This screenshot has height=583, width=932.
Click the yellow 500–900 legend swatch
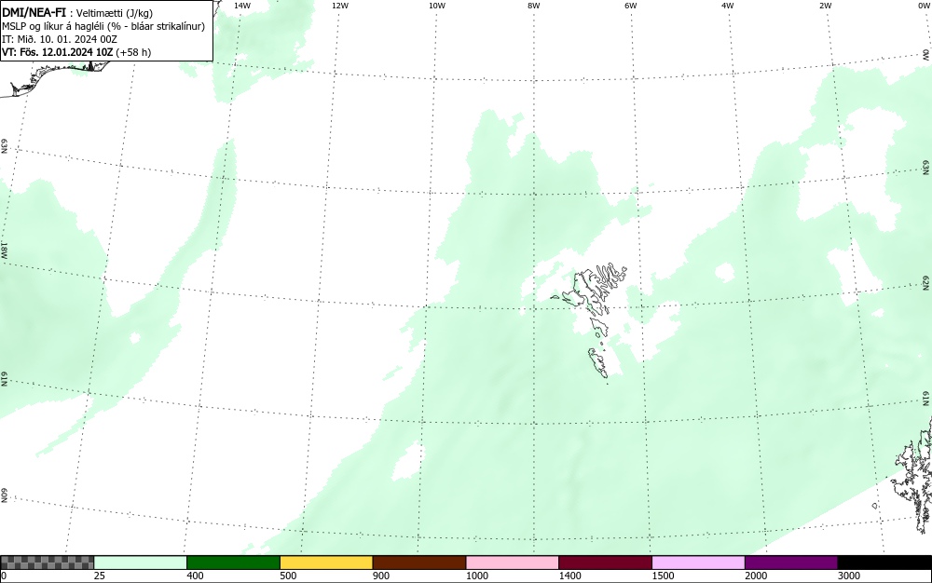pos(326,563)
